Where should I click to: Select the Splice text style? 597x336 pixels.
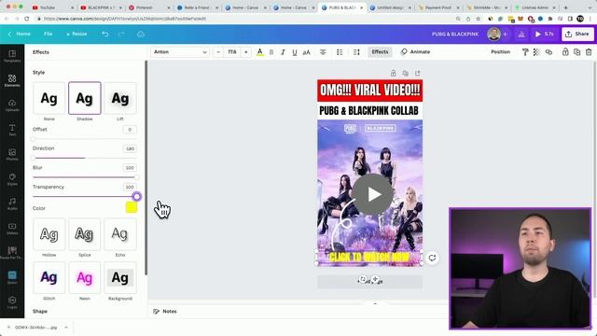pyautogui.click(x=85, y=234)
